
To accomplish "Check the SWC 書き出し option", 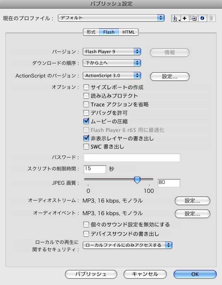I will point(86,147).
